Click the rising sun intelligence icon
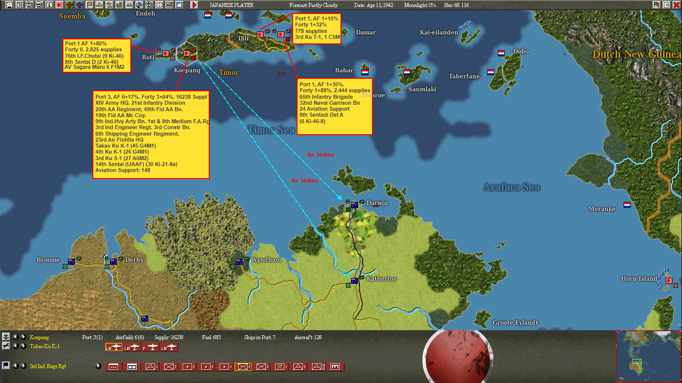Viewport: 682px width, 383px height. (x=58, y=5)
